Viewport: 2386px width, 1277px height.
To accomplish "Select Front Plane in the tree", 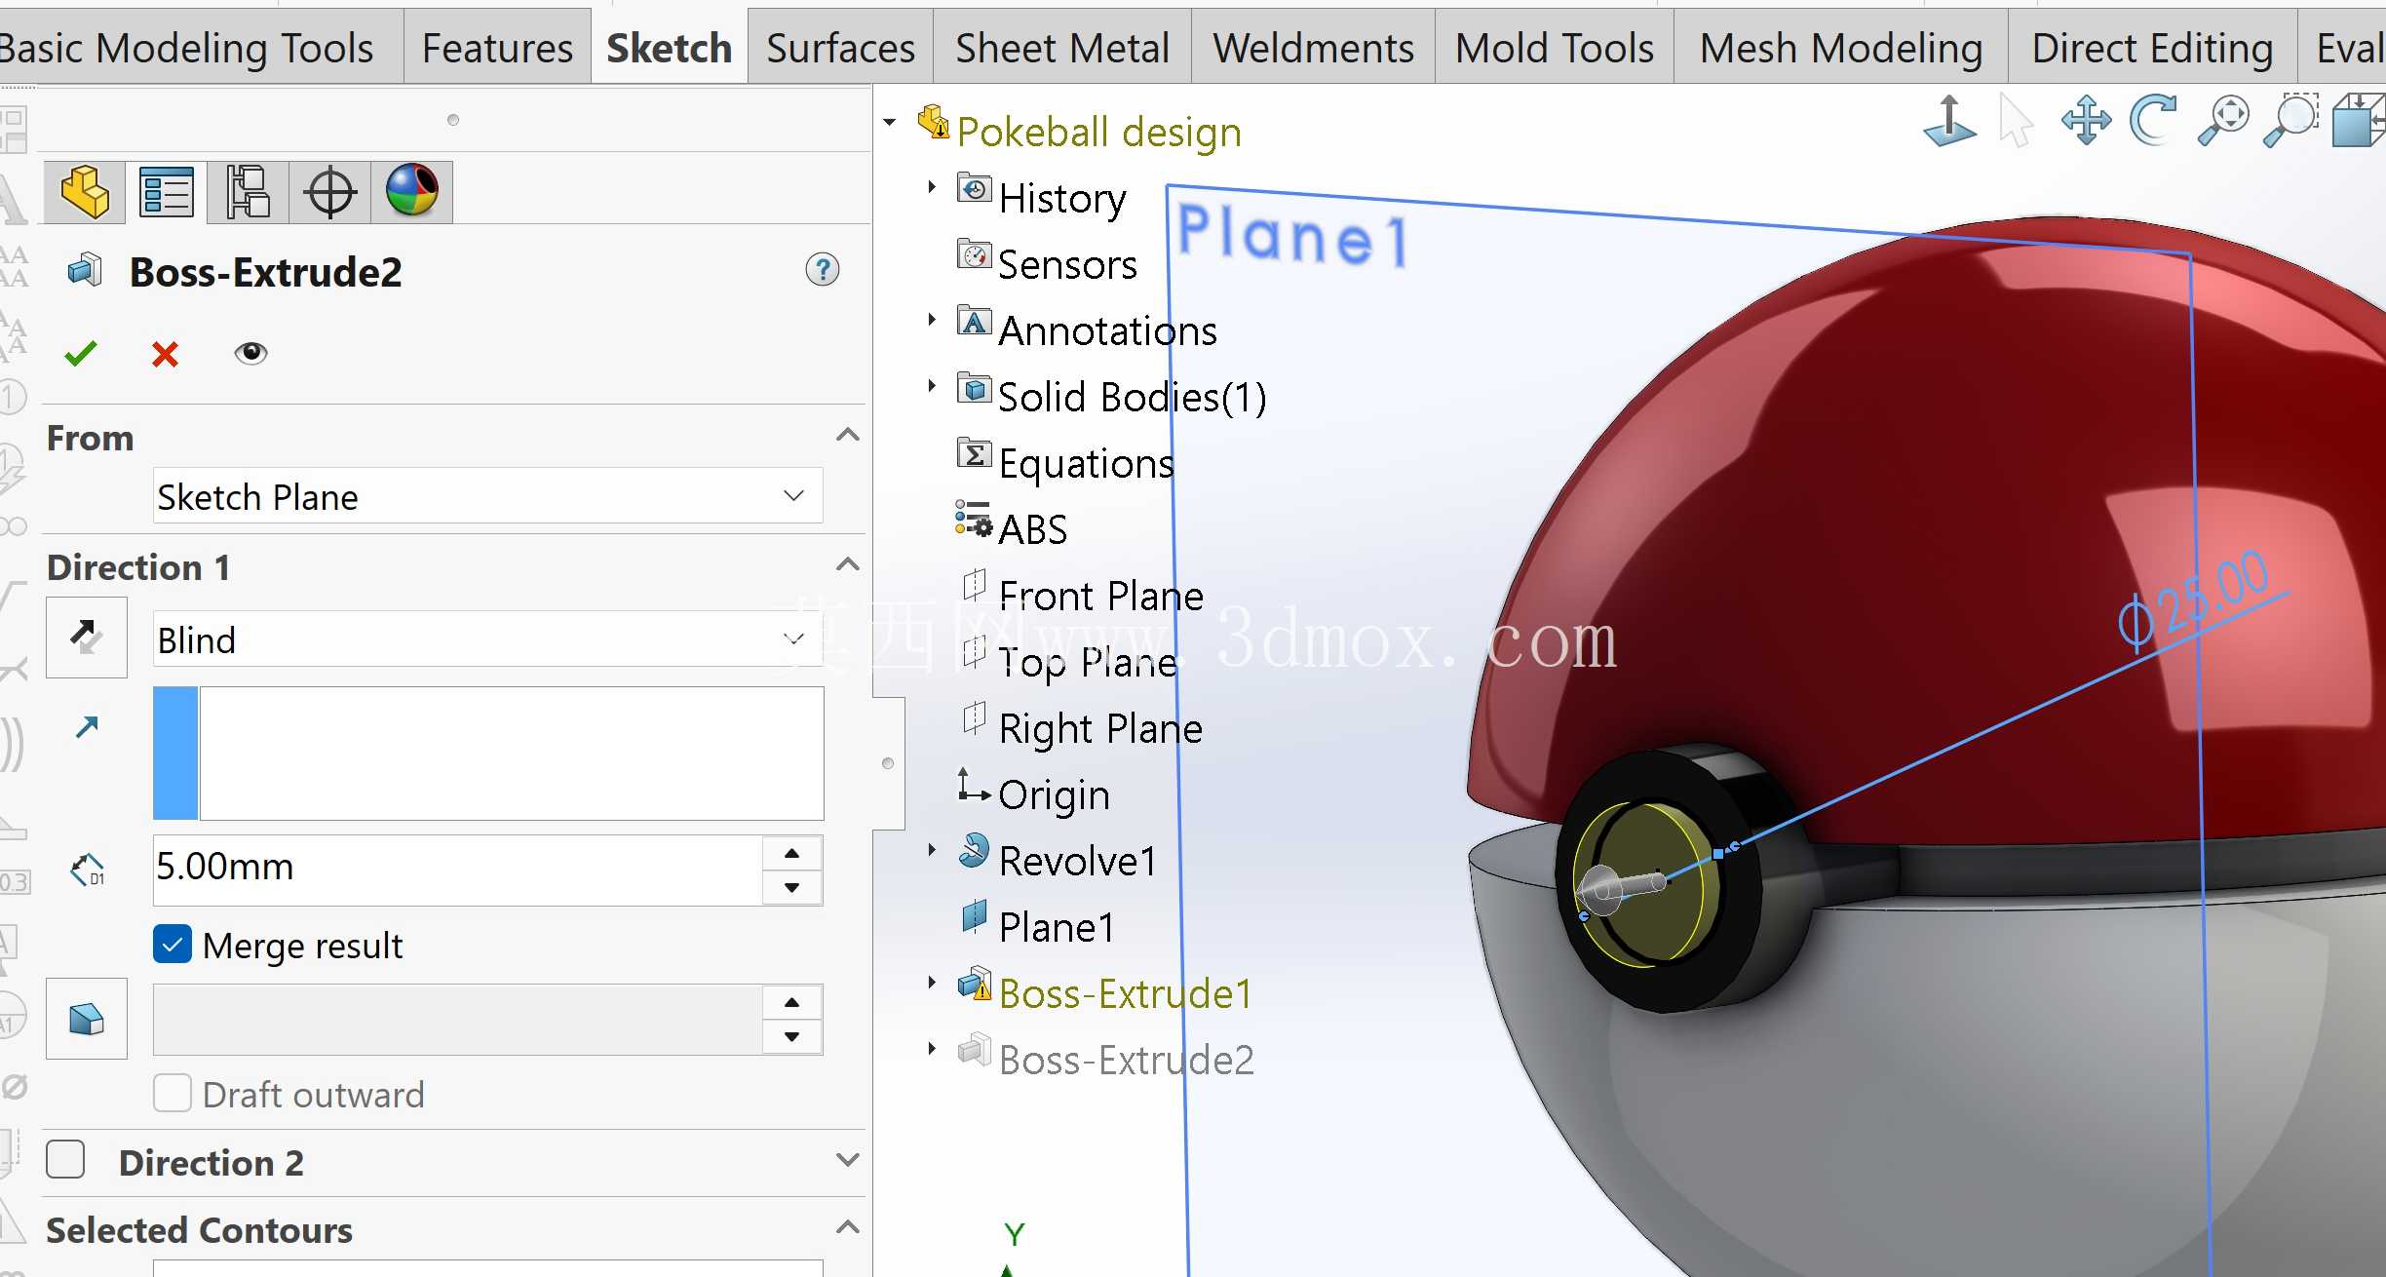I will tap(1101, 596).
